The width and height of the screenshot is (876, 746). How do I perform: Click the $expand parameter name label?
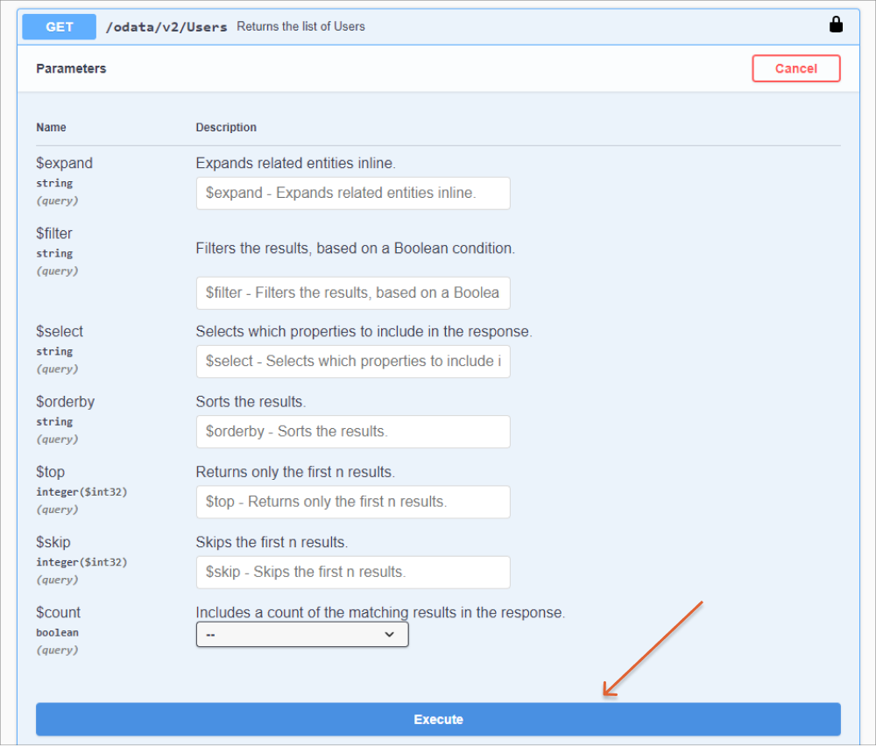(x=64, y=163)
